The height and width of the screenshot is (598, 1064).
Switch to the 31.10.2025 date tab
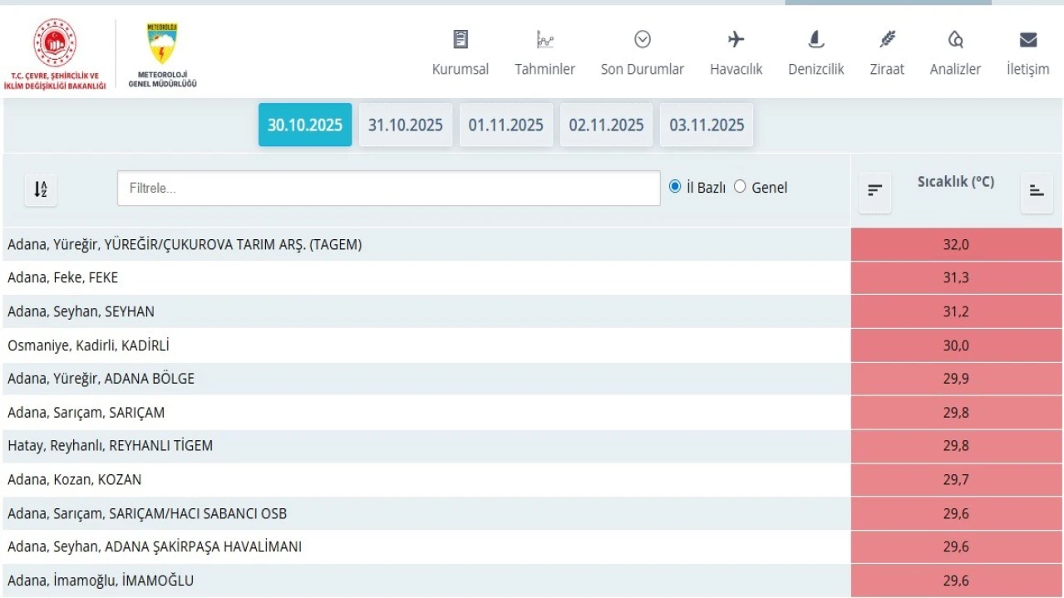pyautogui.click(x=406, y=125)
